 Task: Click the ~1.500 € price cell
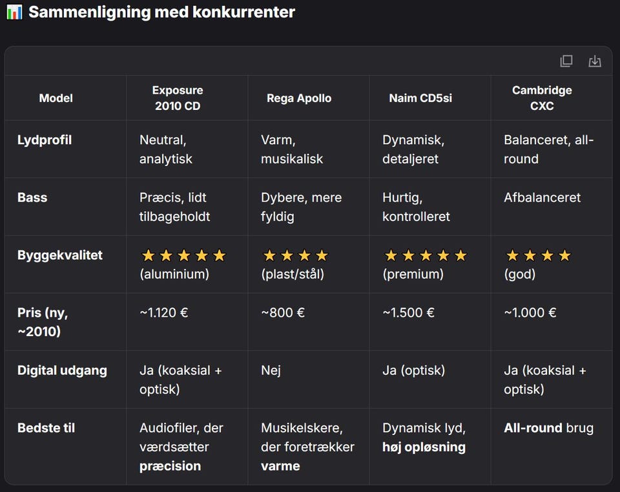(408, 313)
